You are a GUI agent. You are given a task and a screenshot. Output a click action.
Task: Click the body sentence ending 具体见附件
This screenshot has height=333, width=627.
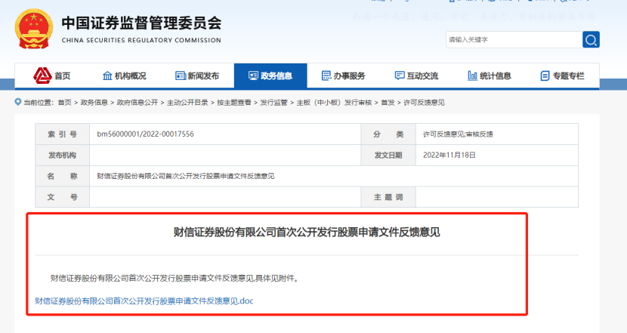pos(175,278)
